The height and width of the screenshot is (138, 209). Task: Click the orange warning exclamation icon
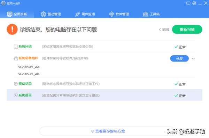pos(12,29)
